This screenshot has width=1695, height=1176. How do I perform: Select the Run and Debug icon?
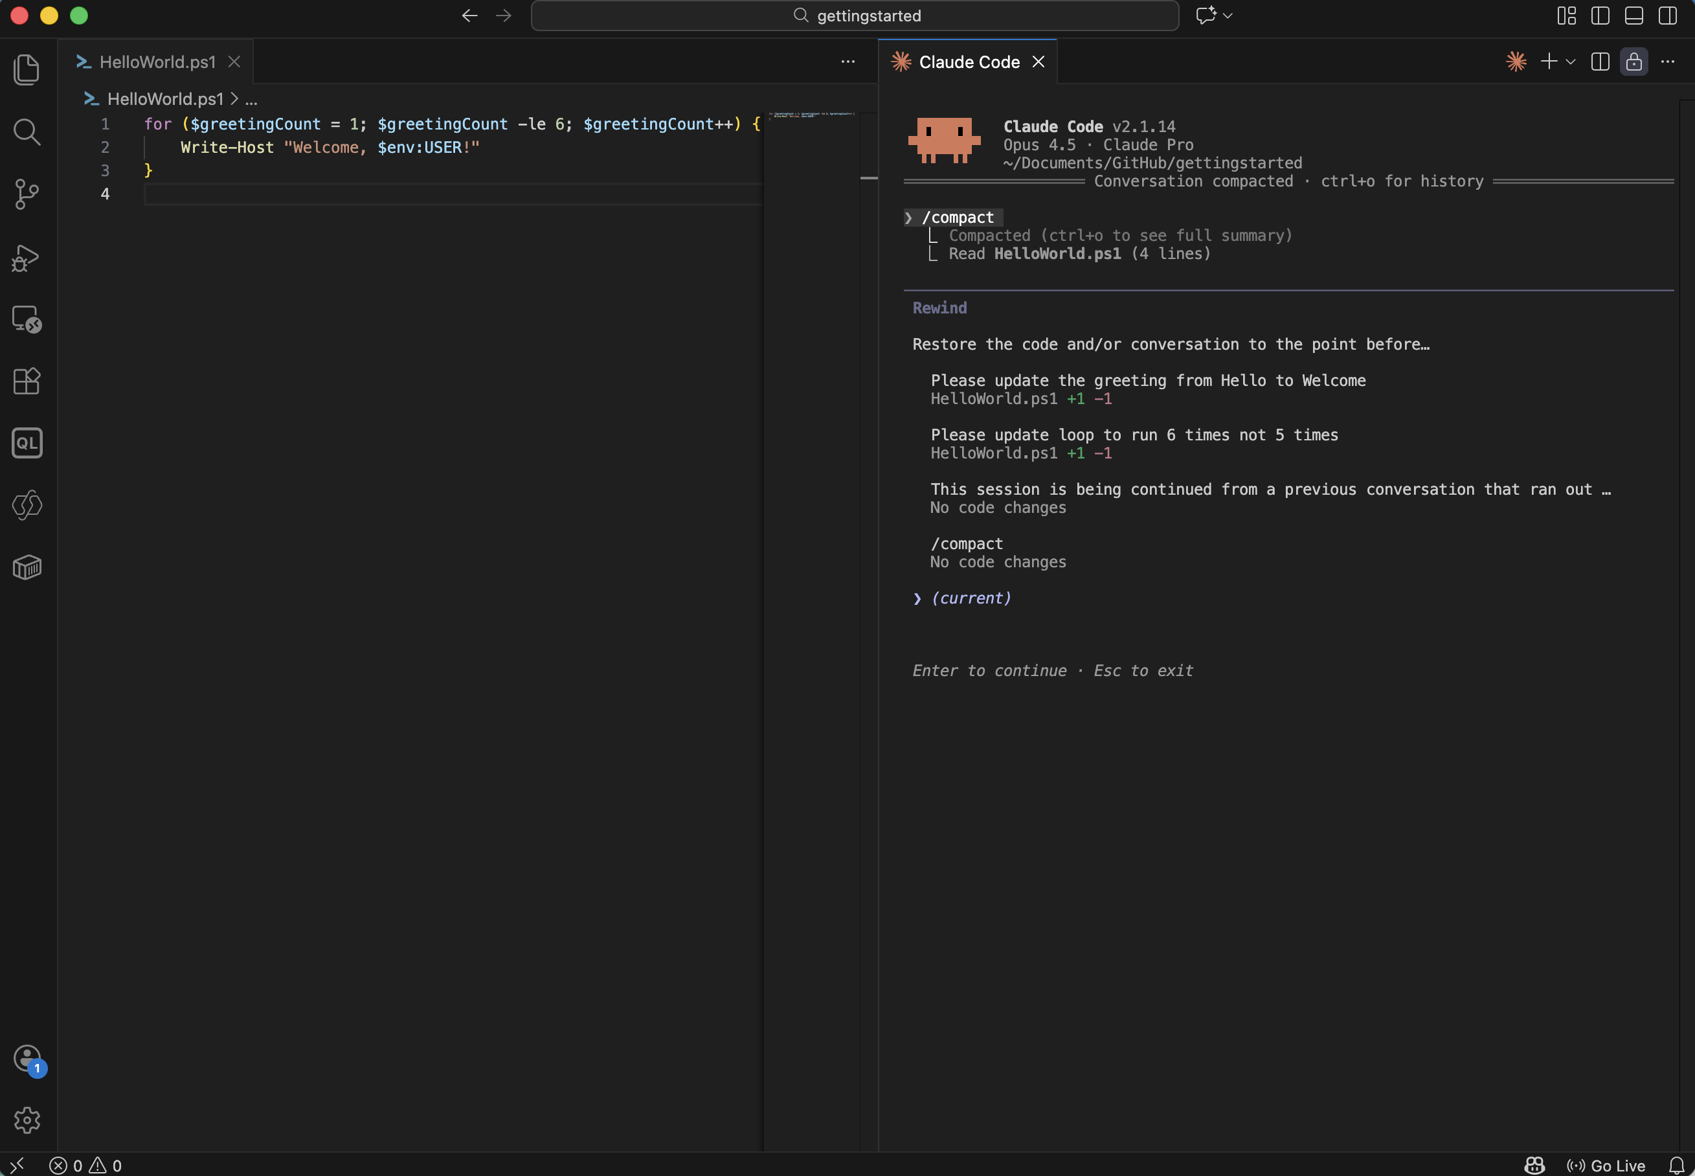point(27,258)
